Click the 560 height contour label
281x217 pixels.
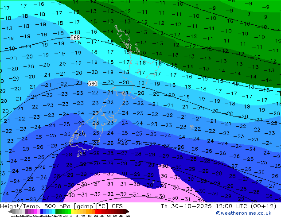[x=93, y=83]
